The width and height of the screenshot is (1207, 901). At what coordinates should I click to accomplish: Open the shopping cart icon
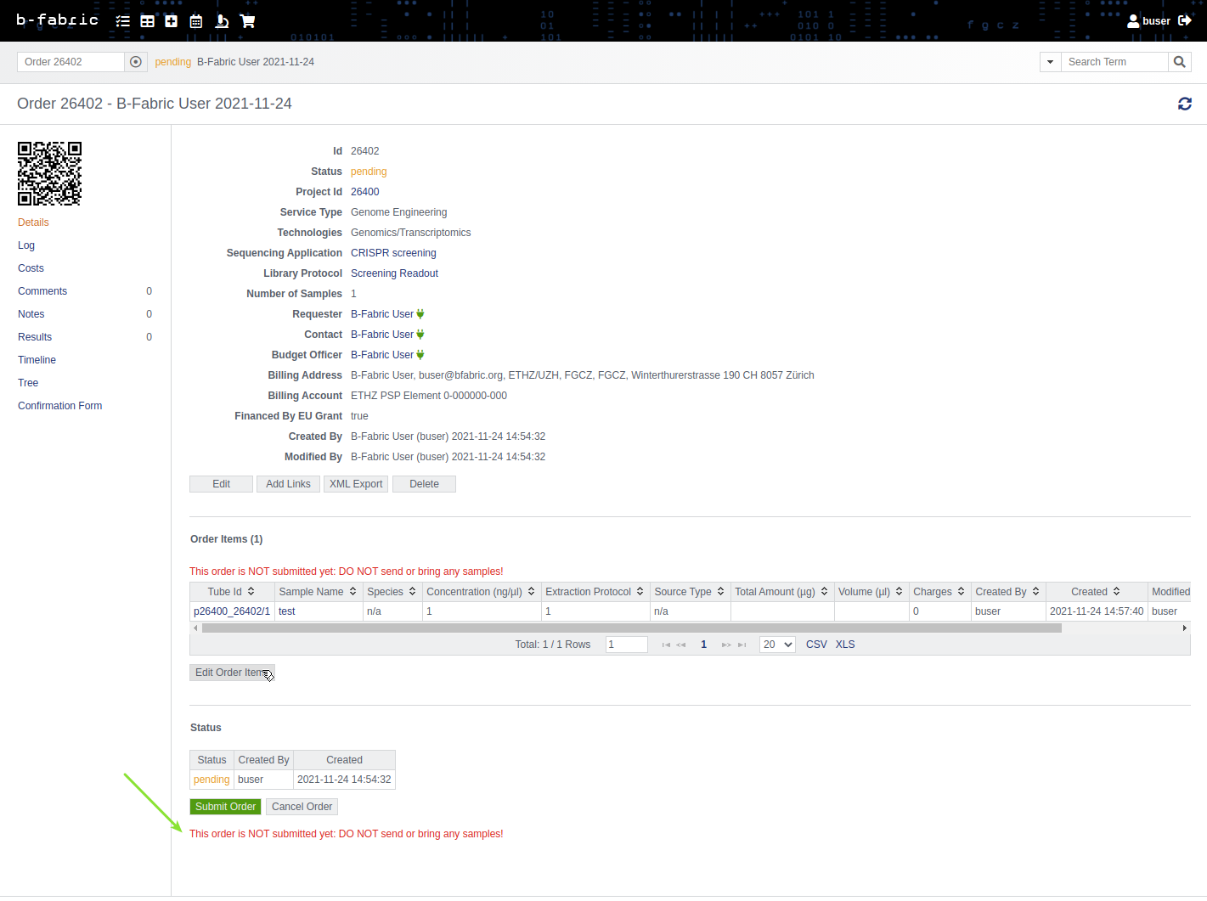pos(248,21)
